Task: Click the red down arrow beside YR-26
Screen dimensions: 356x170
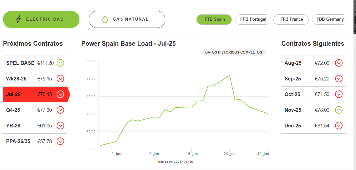Action: point(60,126)
